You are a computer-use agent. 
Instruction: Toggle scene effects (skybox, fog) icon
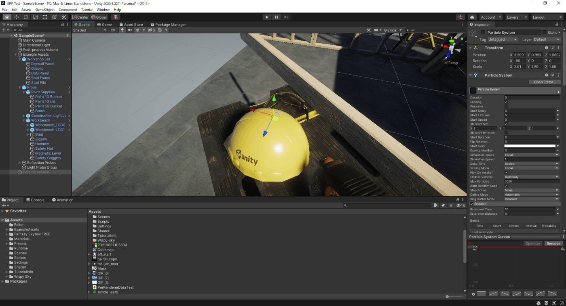tap(138, 30)
